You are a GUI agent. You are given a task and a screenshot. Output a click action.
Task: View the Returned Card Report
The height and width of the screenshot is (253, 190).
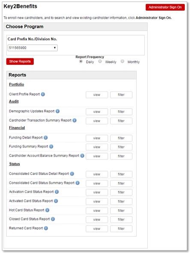click(97, 229)
